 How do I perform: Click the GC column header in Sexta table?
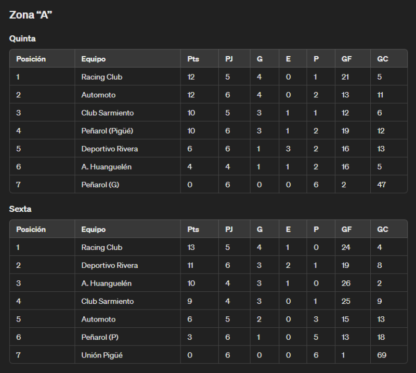click(383, 229)
